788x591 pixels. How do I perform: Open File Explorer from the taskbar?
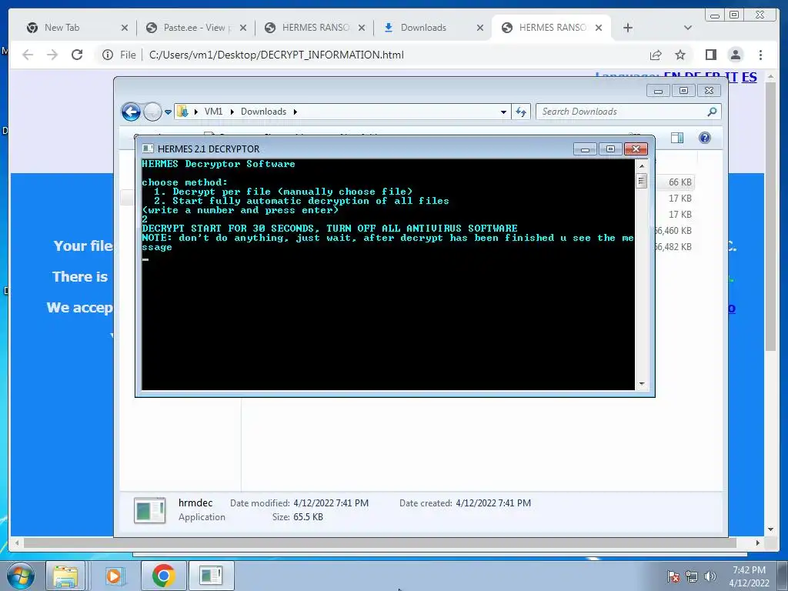(66, 576)
